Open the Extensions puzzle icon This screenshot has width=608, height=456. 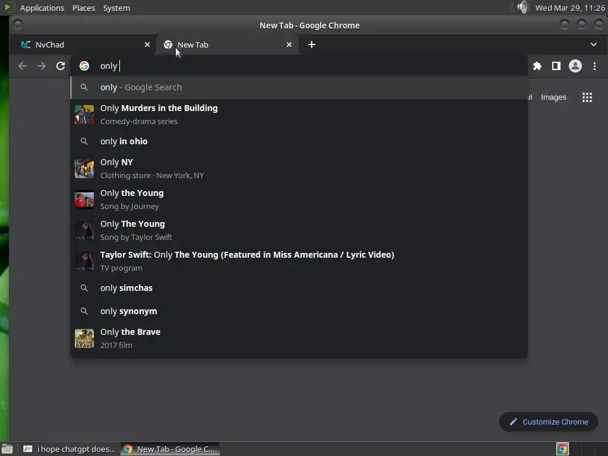(x=537, y=66)
